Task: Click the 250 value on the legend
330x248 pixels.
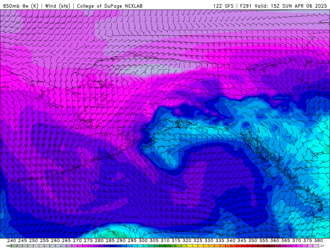Action: pos(33,241)
